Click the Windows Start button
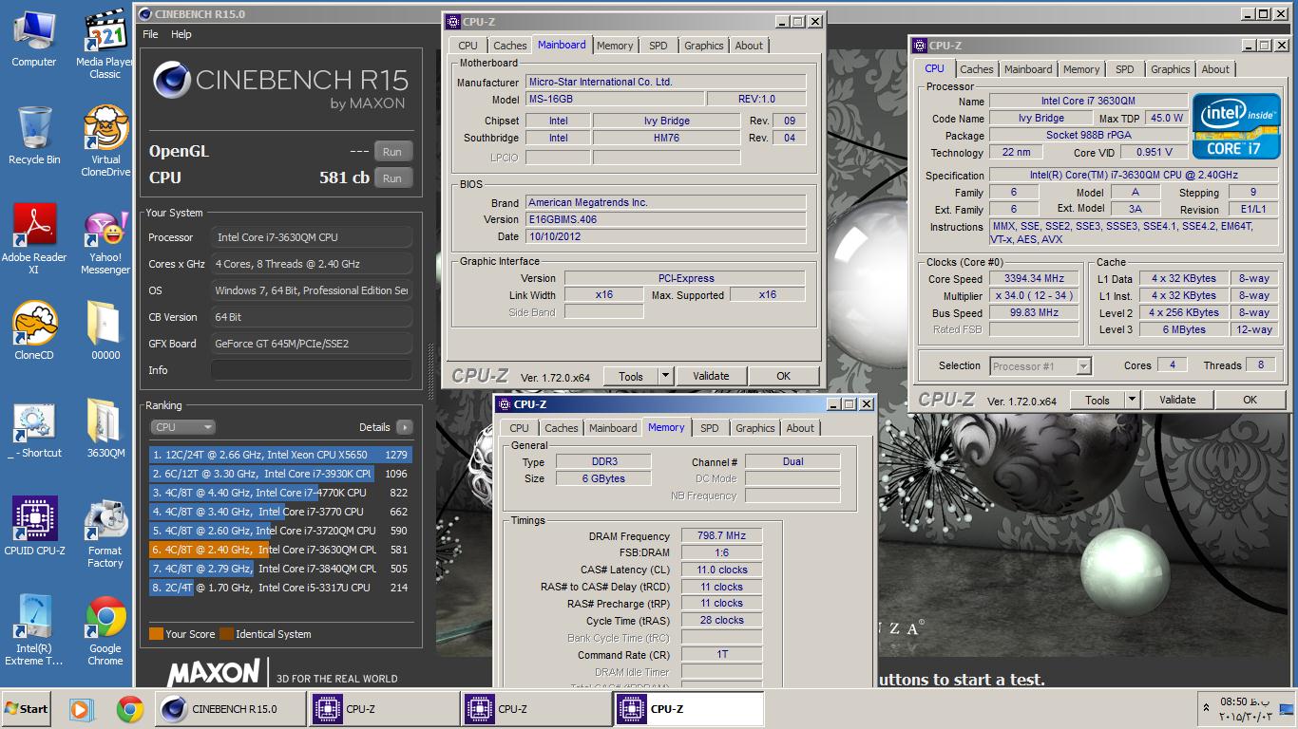 click(x=27, y=708)
